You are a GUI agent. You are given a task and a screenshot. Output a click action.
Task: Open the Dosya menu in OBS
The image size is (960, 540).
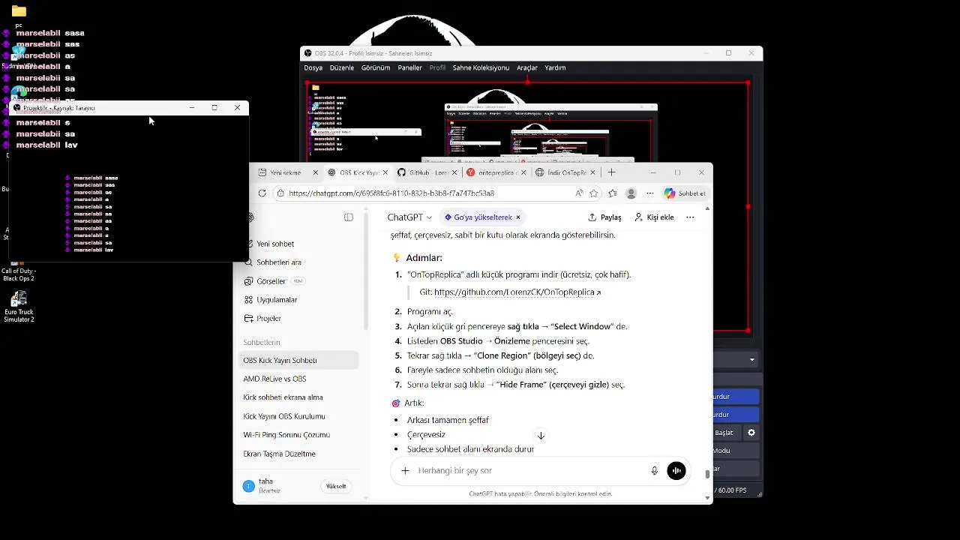313,67
